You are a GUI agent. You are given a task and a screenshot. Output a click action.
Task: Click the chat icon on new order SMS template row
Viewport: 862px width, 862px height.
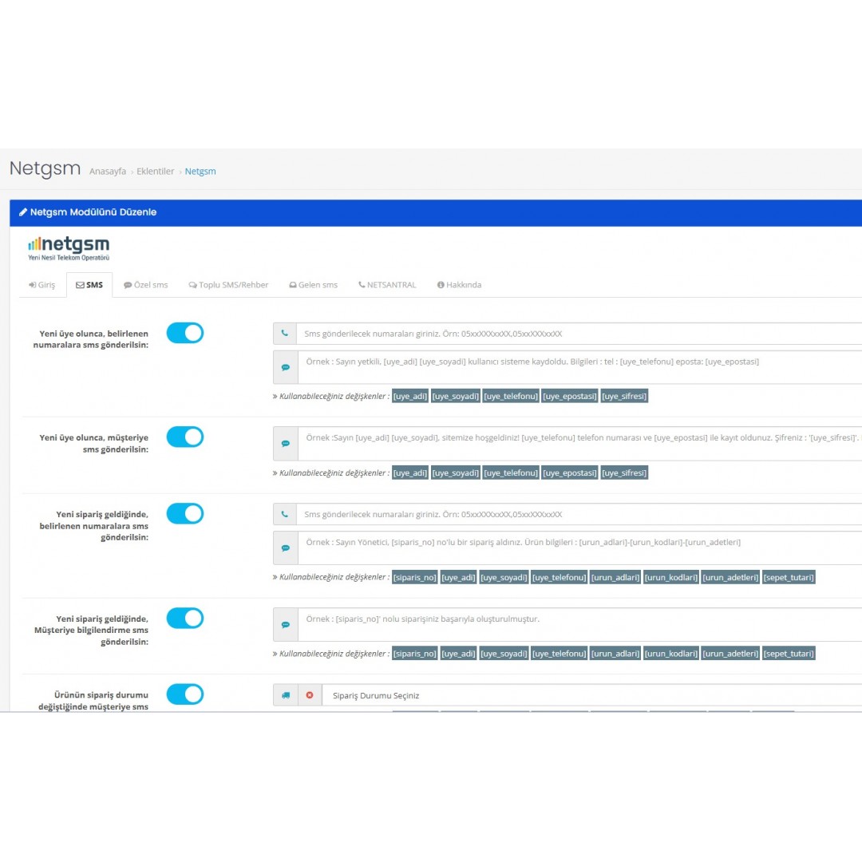pos(285,548)
